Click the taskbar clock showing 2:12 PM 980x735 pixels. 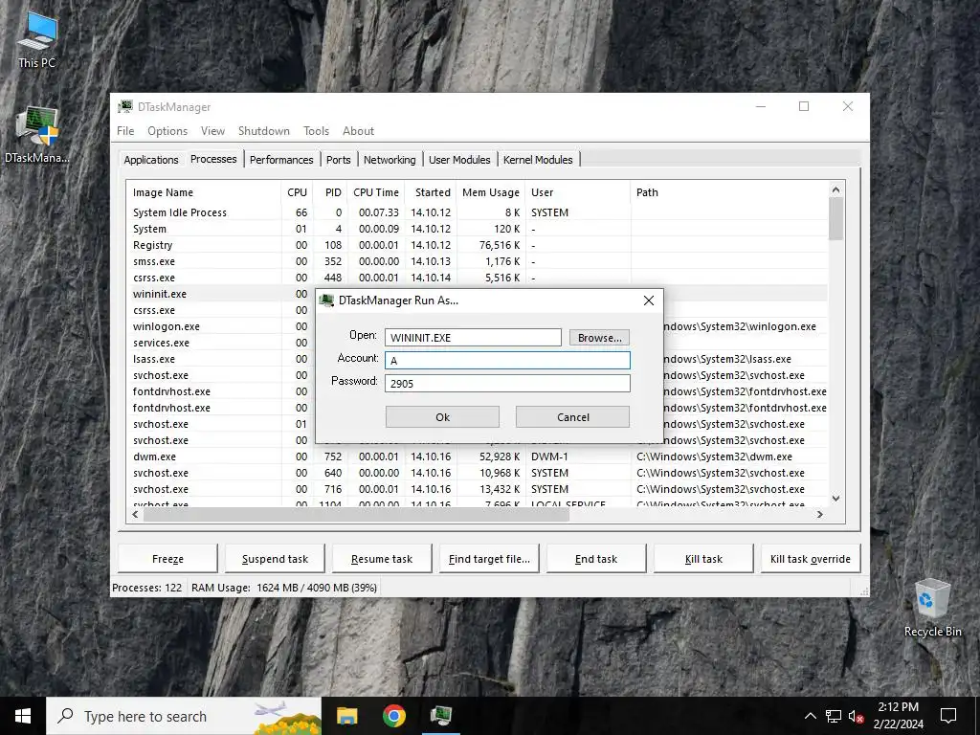click(x=898, y=716)
